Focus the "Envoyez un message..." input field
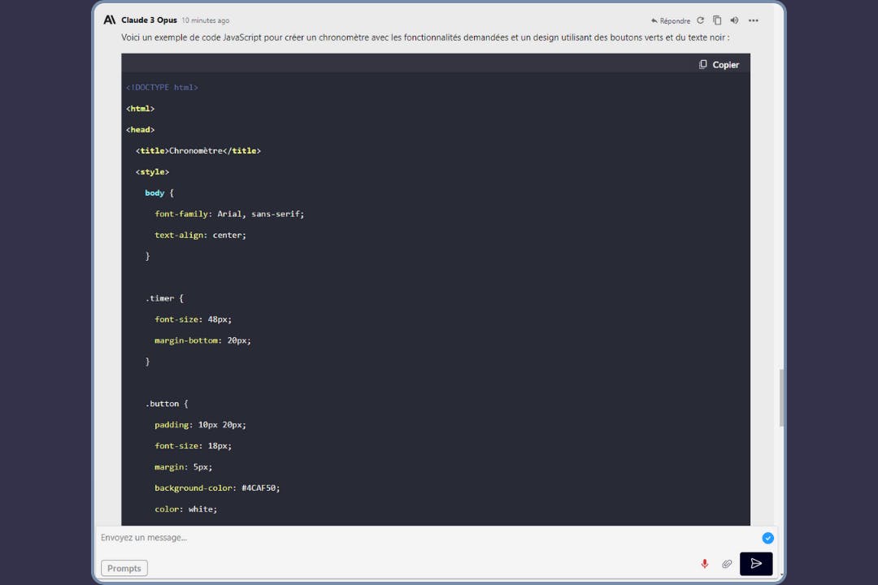The image size is (878, 585). (423, 538)
